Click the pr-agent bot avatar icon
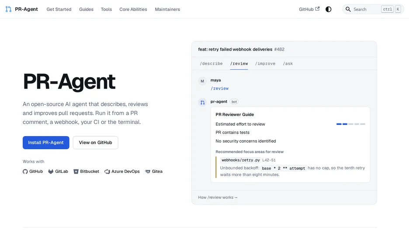The image size is (409, 230). pyautogui.click(x=202, y=103)
